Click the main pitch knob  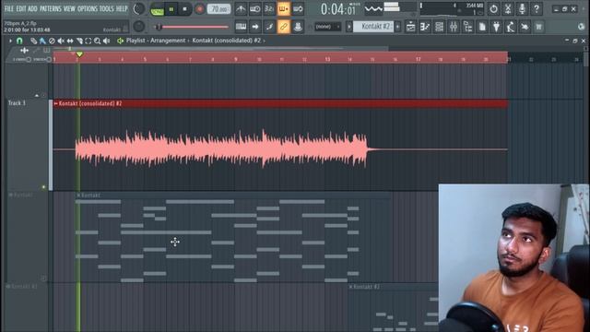(x=138, y=27)
